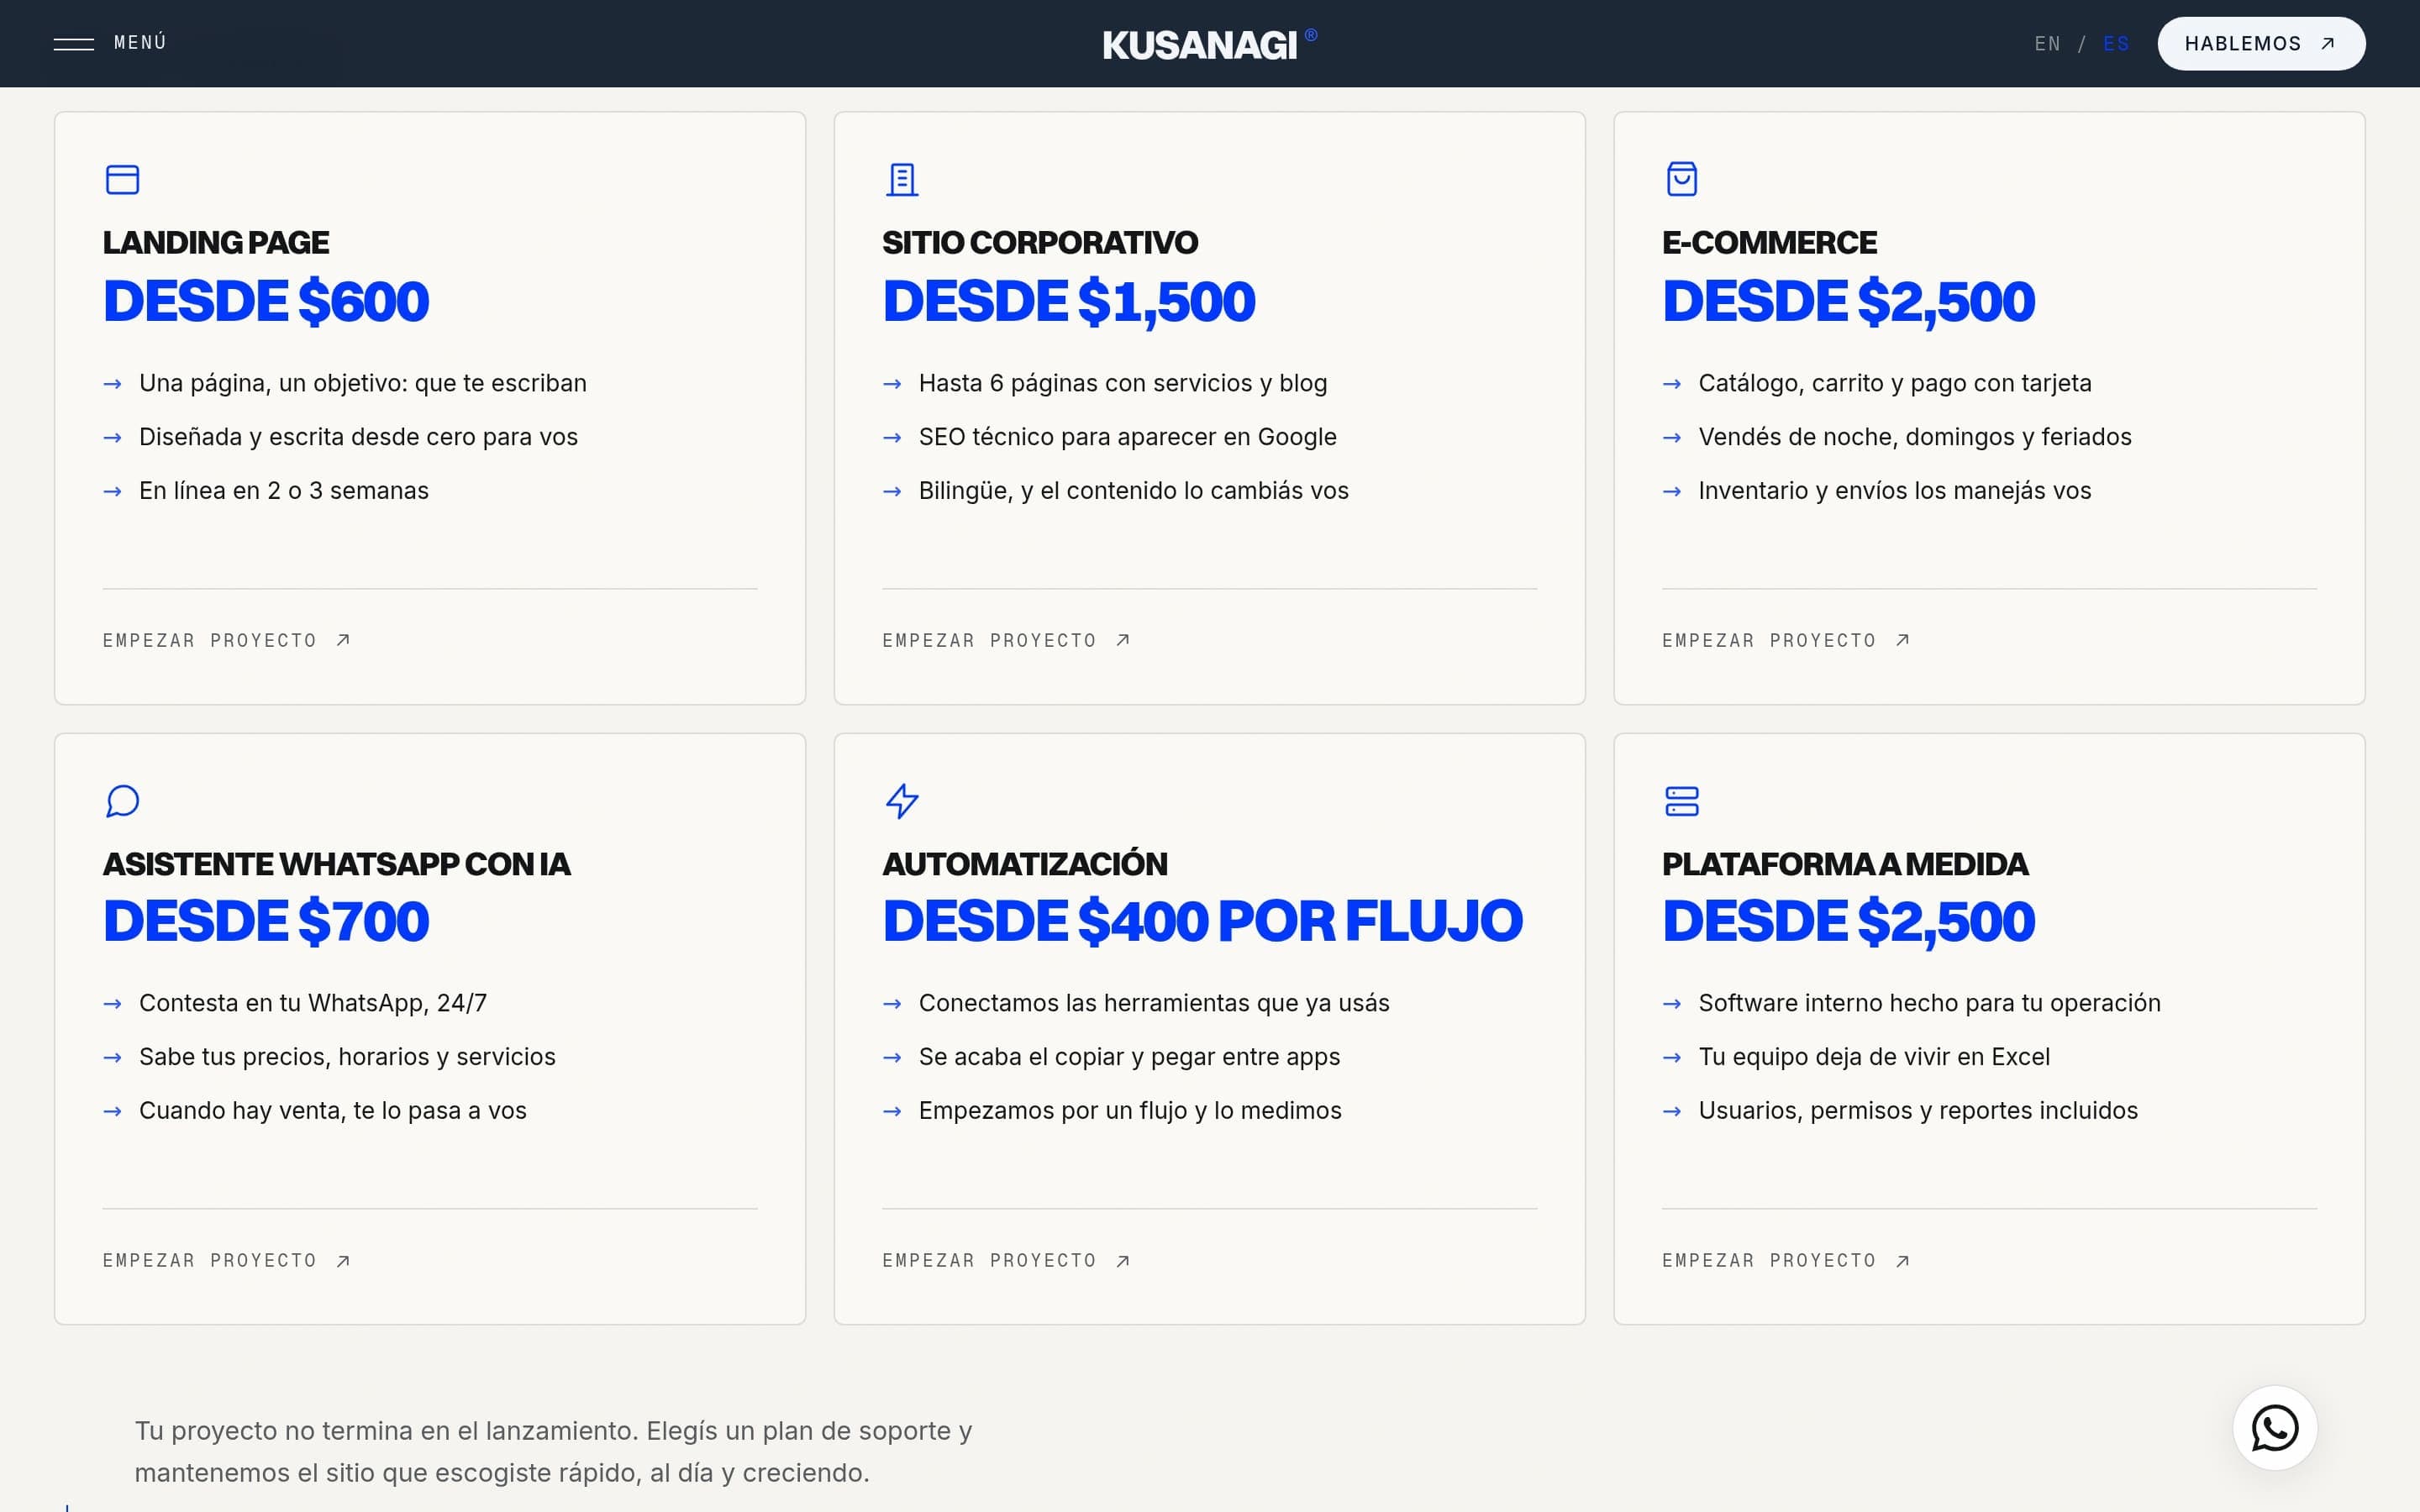
Task: Click the AUTOMATIZACIÓN heading
Action: pos(1025,863)
